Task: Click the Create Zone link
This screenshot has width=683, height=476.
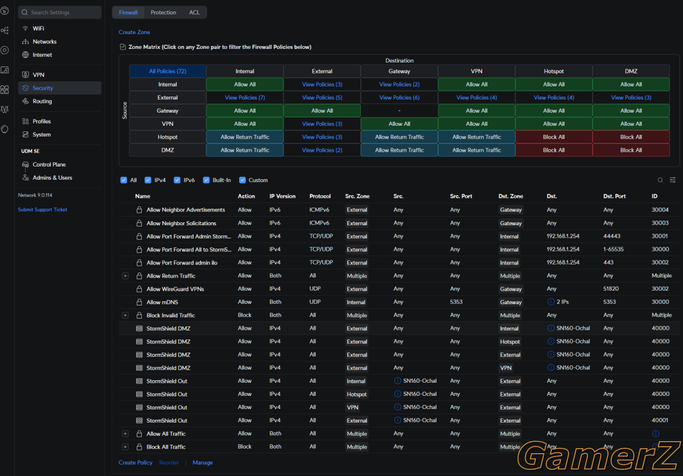Action: tap(134, 32)
